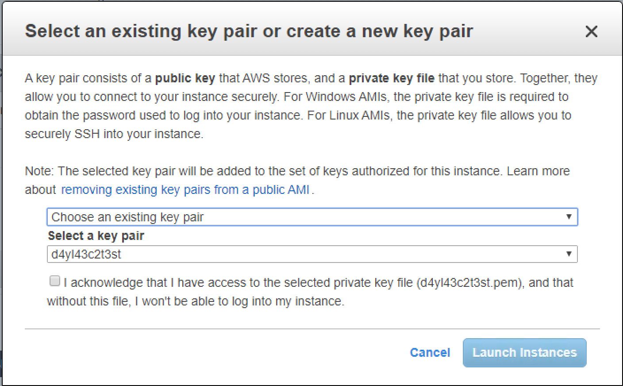Click the Launch Instances button
Image resolution: width=623 pixels, height=386 pixels.
click(524, 352)
